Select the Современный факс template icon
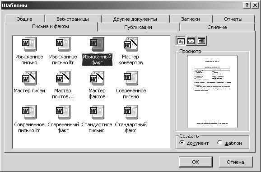Screen dimensions: 261x172 coord(63,112)
